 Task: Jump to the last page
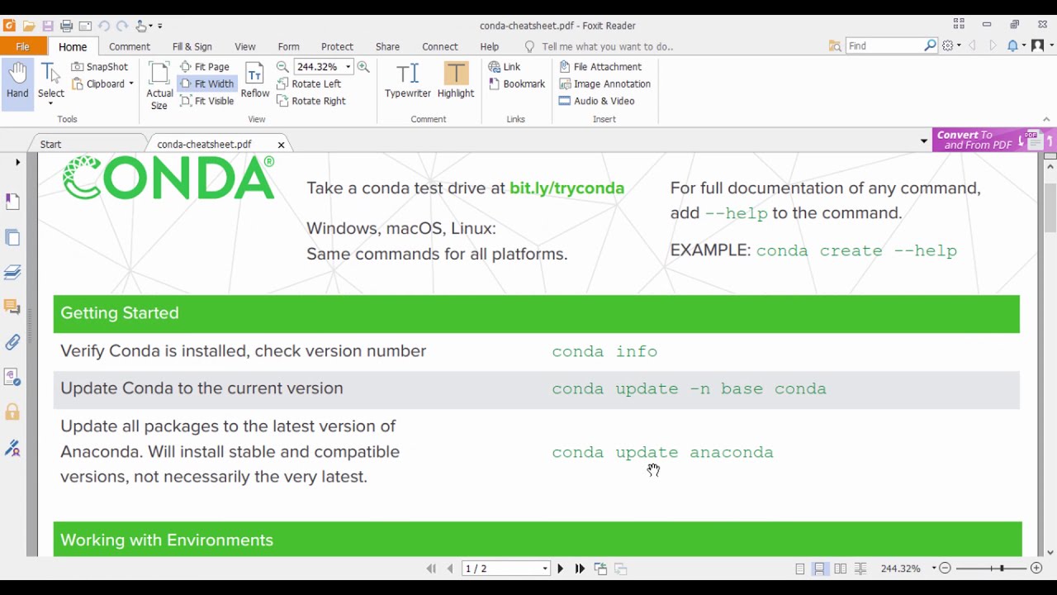tap(580, 569)
